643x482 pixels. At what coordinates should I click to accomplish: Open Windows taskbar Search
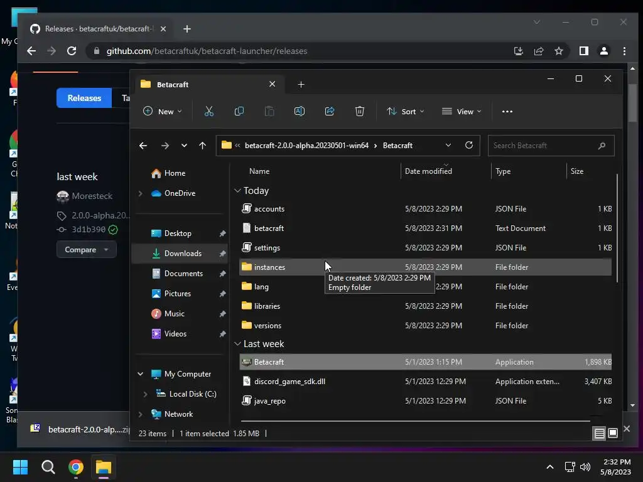pos(48,467)
